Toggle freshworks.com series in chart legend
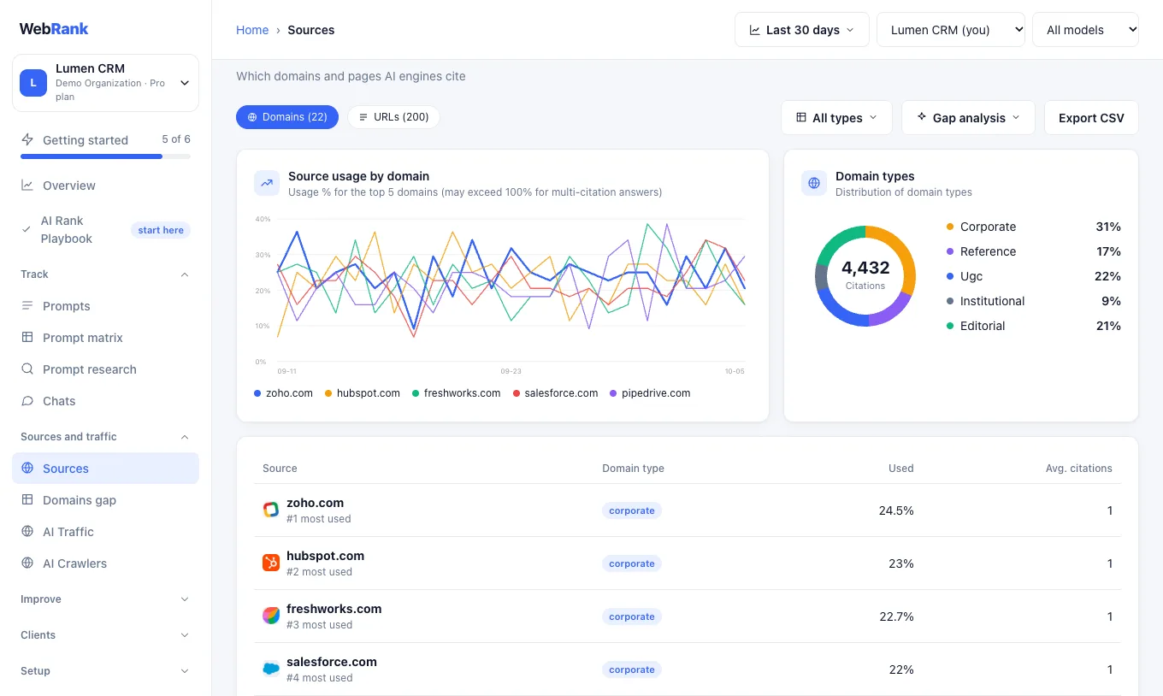Image resolution: width=1163 pixels, height=696 pixels. 456,393
